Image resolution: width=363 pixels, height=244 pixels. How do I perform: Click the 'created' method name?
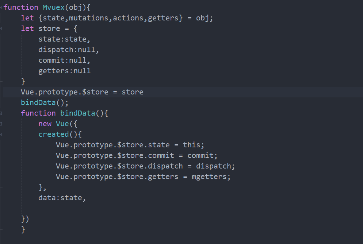click(54, 134)
